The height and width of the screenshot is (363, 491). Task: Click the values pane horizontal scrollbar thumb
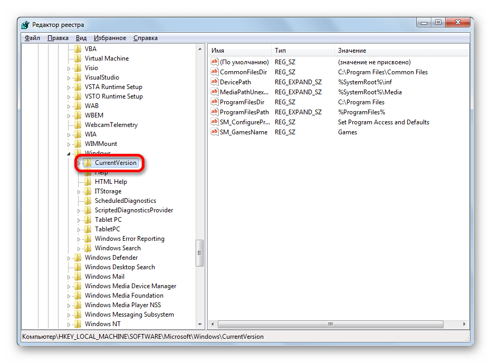click(330, 324)
